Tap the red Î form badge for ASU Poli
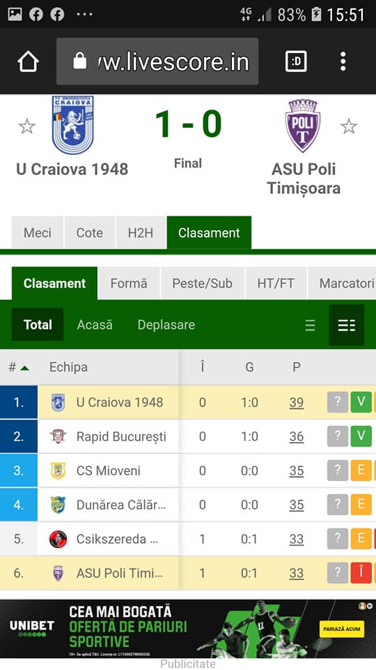376x670 pixels. coord(361,572)
